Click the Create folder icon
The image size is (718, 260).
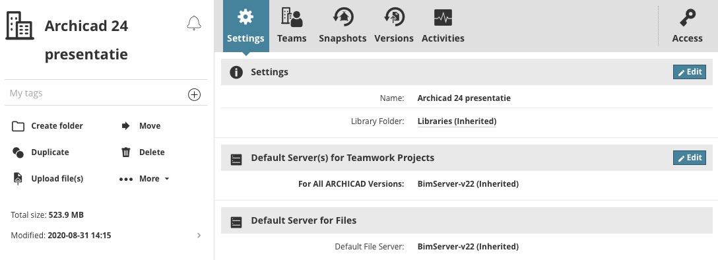coord(18,126)
